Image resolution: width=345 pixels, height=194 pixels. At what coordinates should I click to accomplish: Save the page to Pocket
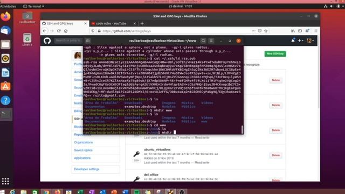pyautogui.click(x=260, y=31)
